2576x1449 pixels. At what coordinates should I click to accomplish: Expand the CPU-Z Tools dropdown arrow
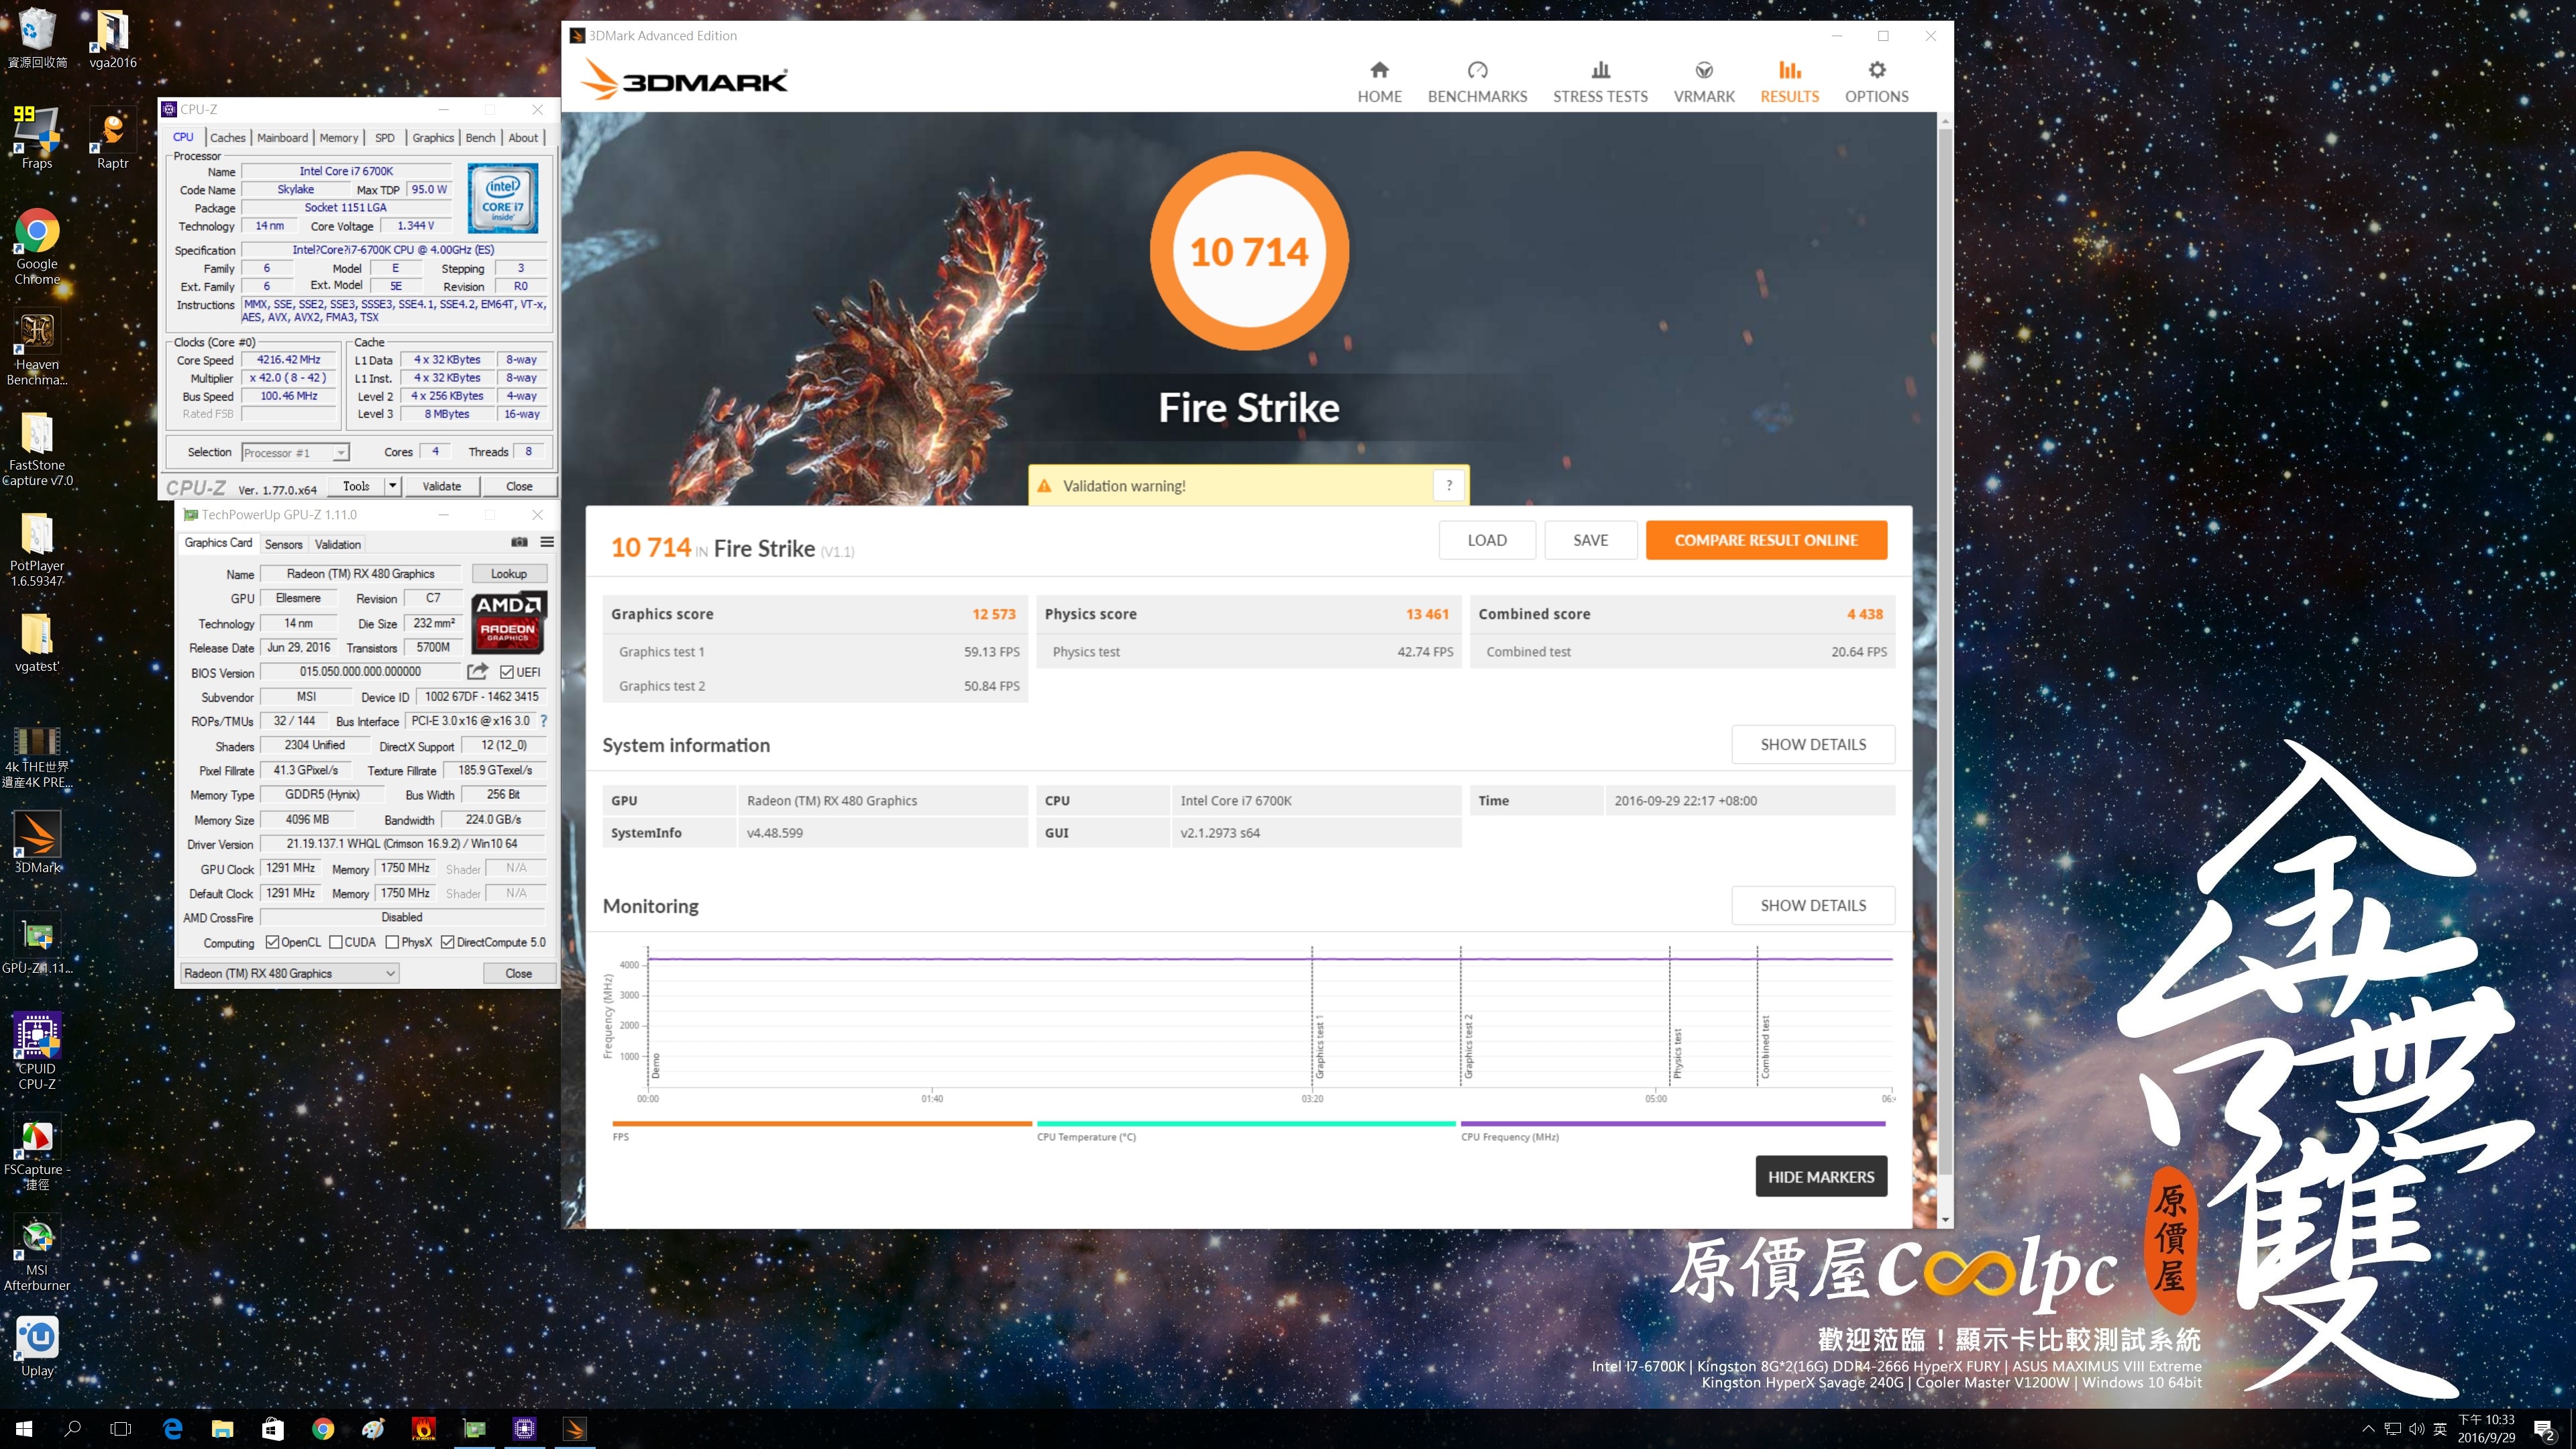click(393, 486)
